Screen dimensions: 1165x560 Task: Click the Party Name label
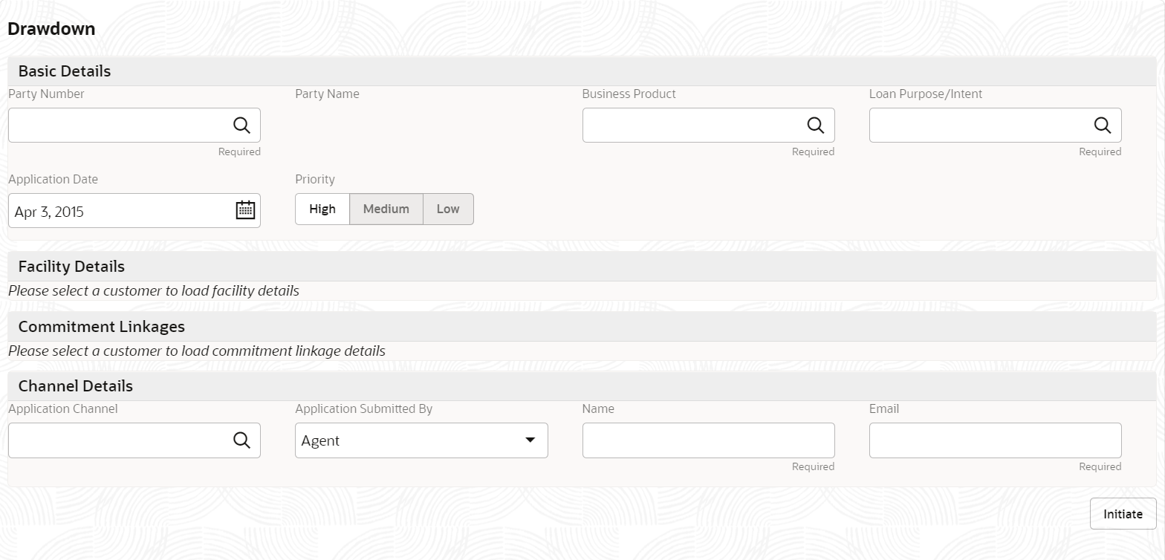tap(327, 94)
